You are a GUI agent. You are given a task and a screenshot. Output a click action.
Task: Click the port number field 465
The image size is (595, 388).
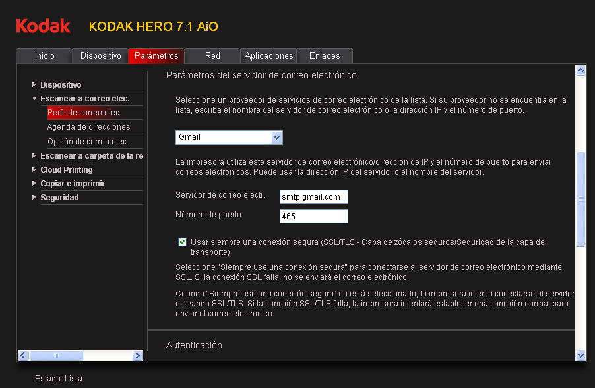pyautogui.click(x=314, y=216)
